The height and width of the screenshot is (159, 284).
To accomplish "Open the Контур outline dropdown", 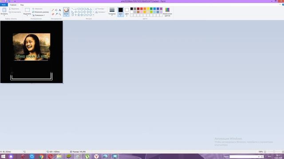I will [x=100, y=9].
